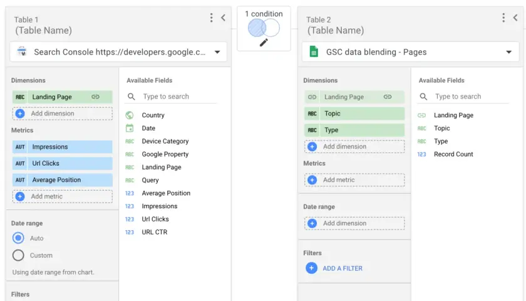Select Landing Page in Table 2 available fields
This screenshot has height=301, width=526.
[453, 115]
